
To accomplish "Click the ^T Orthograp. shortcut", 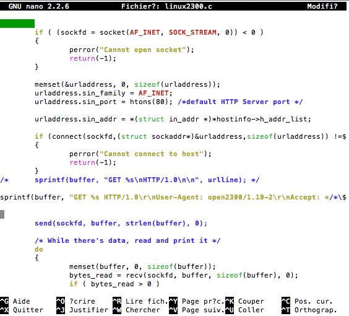I will pyautogui.click(x=309, y=310).
